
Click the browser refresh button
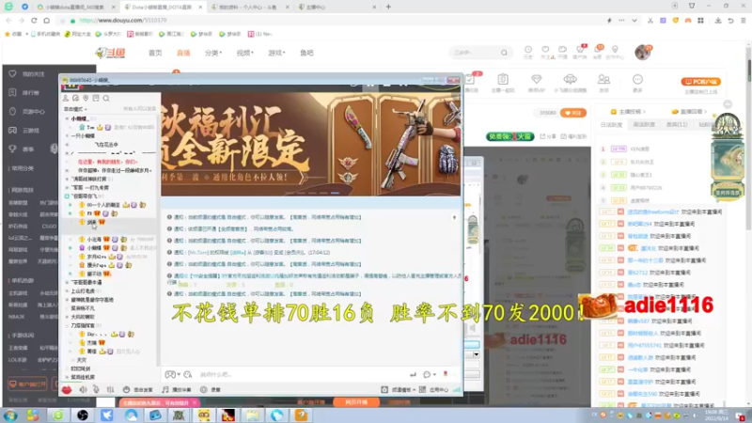[34, 21]
